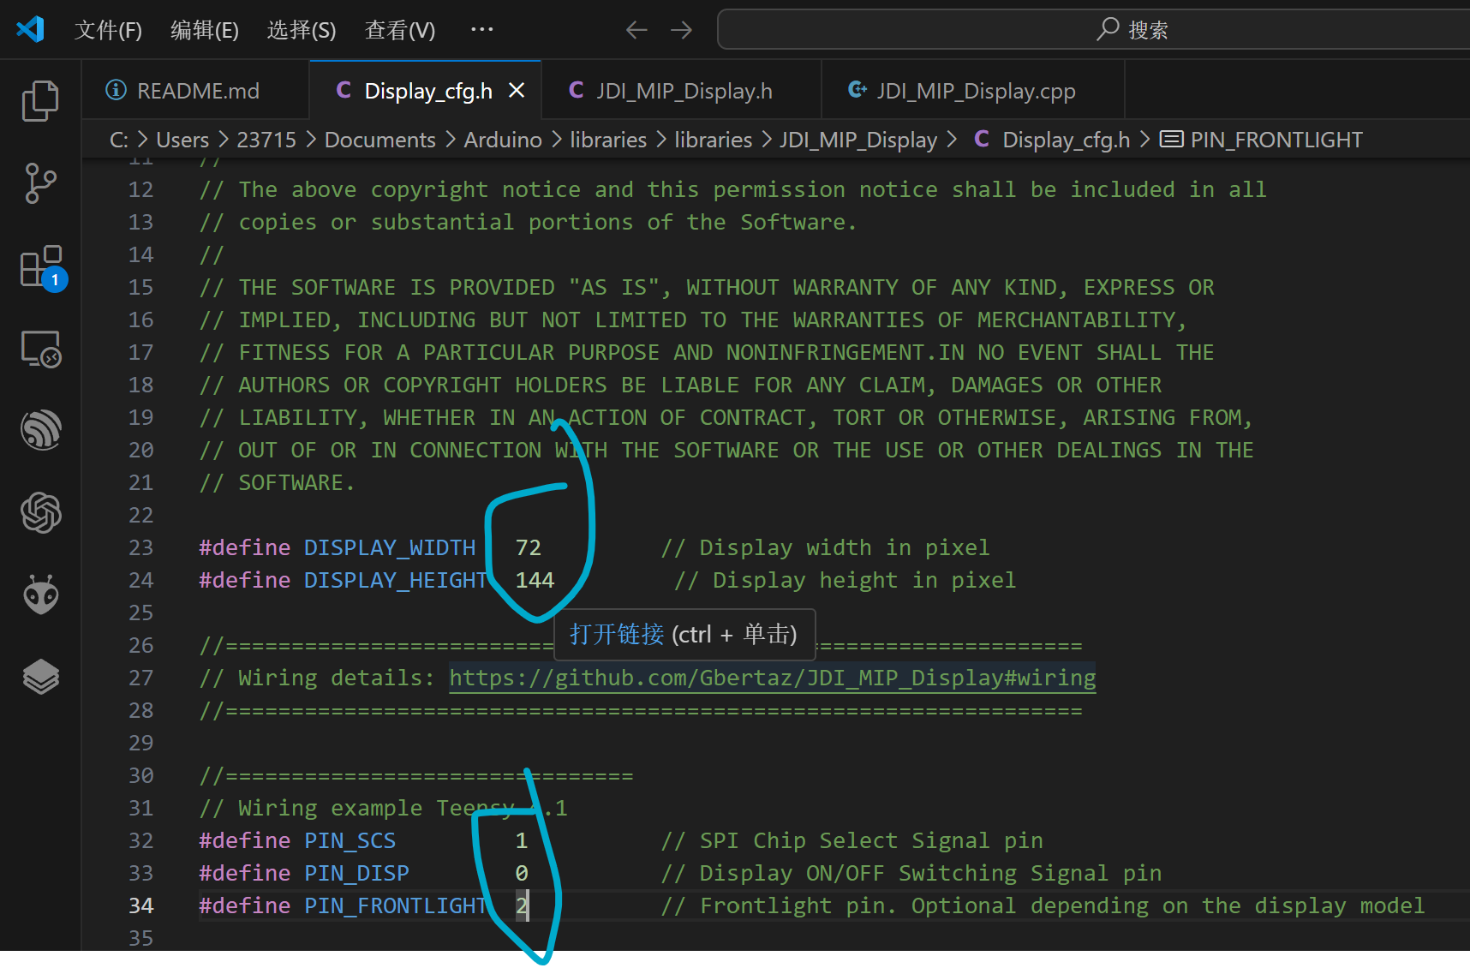This screenshot has height=968, width=1470.
Task: Expand the overflow menu with three dots
Action: (x=482, y=29)
